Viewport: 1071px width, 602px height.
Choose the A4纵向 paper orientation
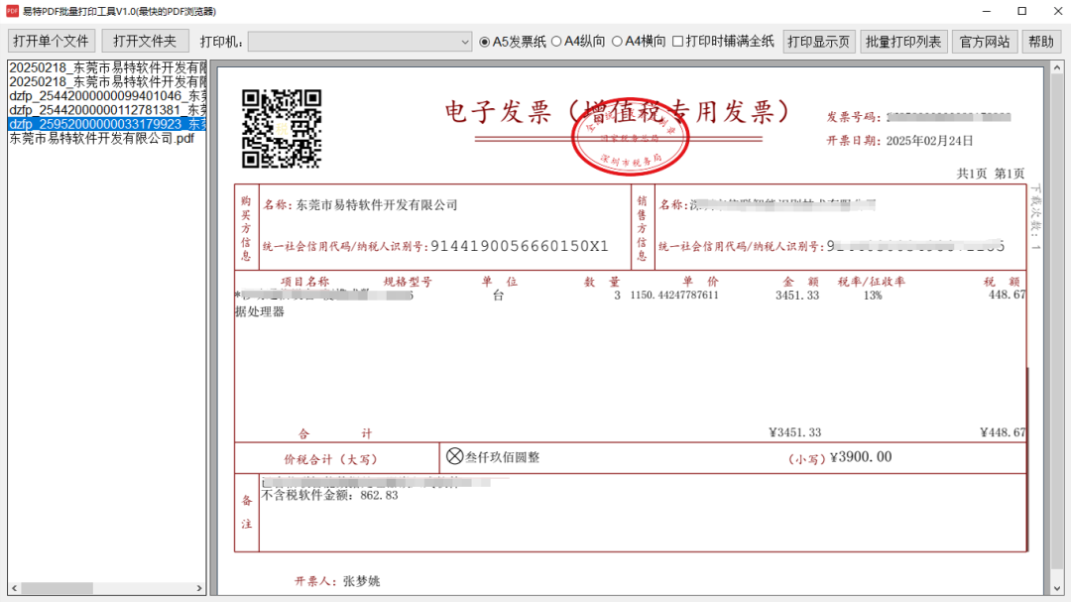556,42
